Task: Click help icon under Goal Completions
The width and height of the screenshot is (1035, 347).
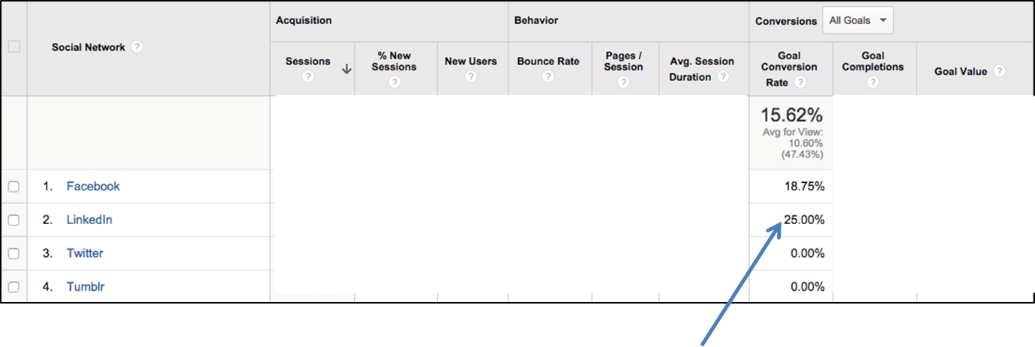Action: point(873,82)
